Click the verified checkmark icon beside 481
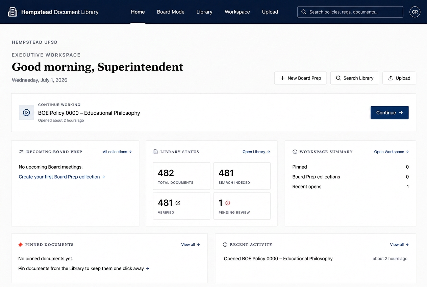 pyautogui.click(x=178, y=203)
